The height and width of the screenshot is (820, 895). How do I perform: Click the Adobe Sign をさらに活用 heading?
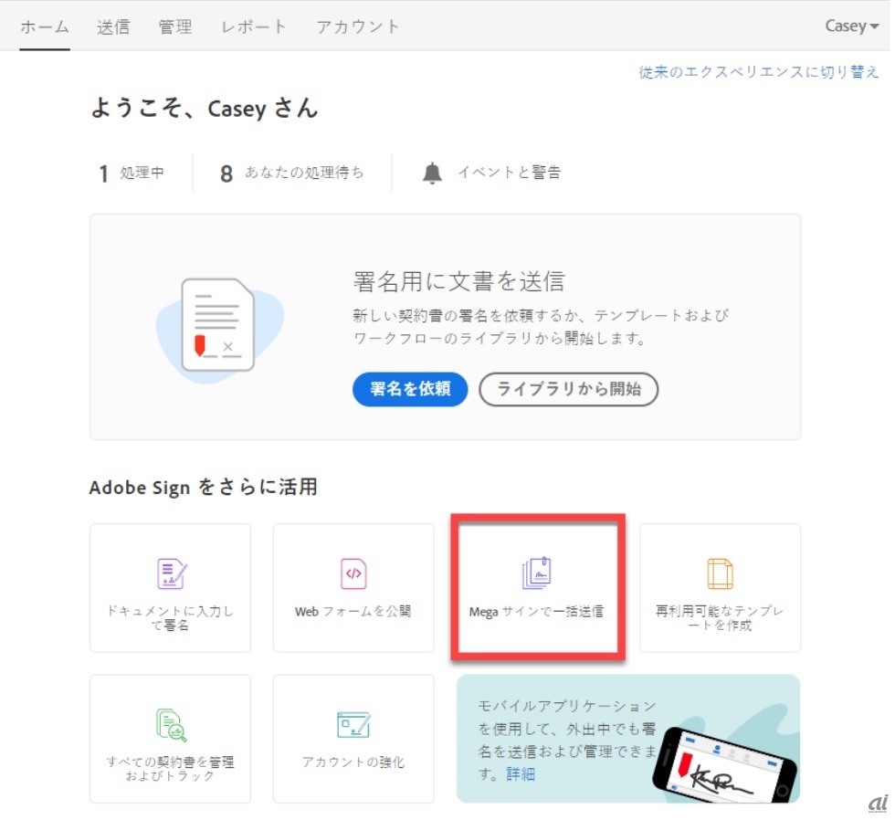[203, 488]
